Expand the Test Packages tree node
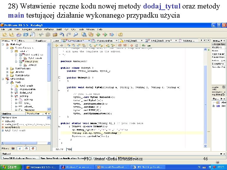The height and width of the screenshot is (170, 227). click(x=7, y=68)
